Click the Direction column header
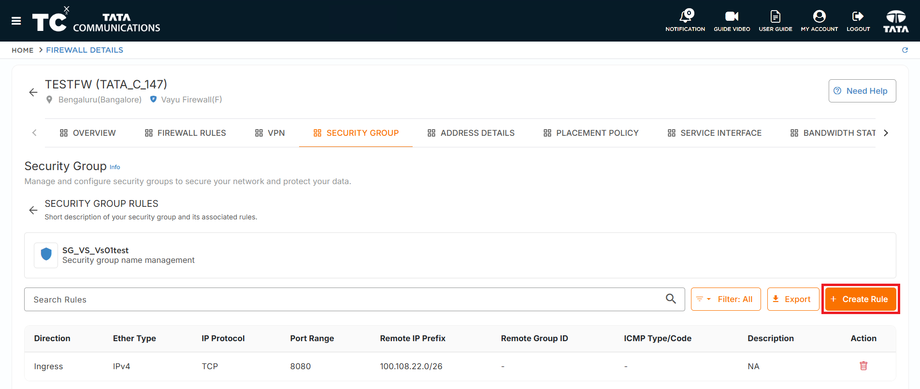The width and height of the screenshot is (920, 389). pyautogui.click(x=52, y=338)
